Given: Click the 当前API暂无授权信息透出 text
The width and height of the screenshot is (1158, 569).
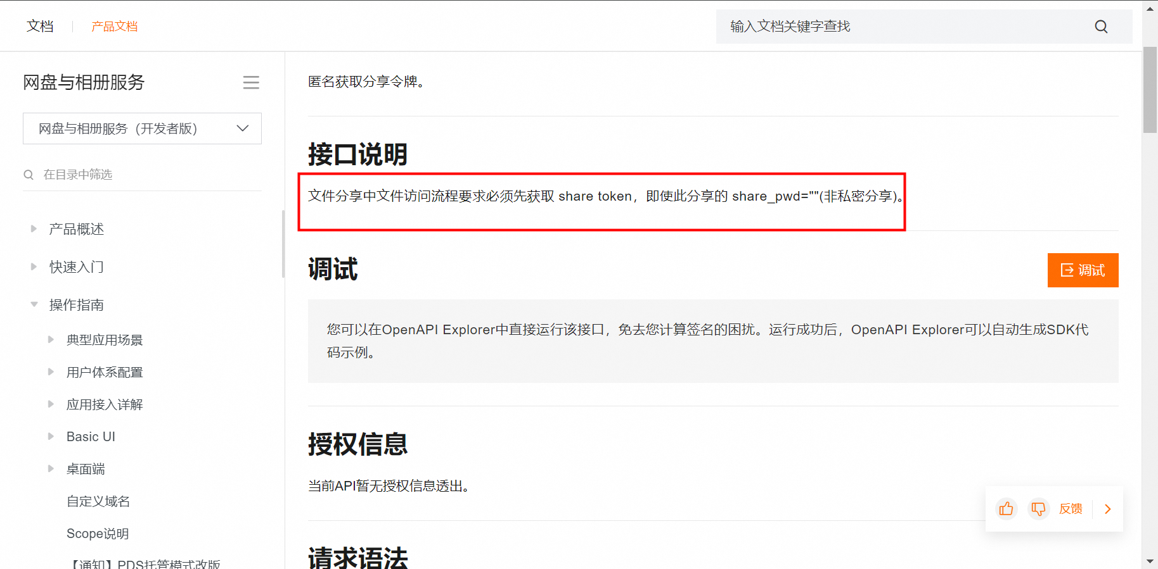Looking at the screenshot, I should click(x=389, y=486).
